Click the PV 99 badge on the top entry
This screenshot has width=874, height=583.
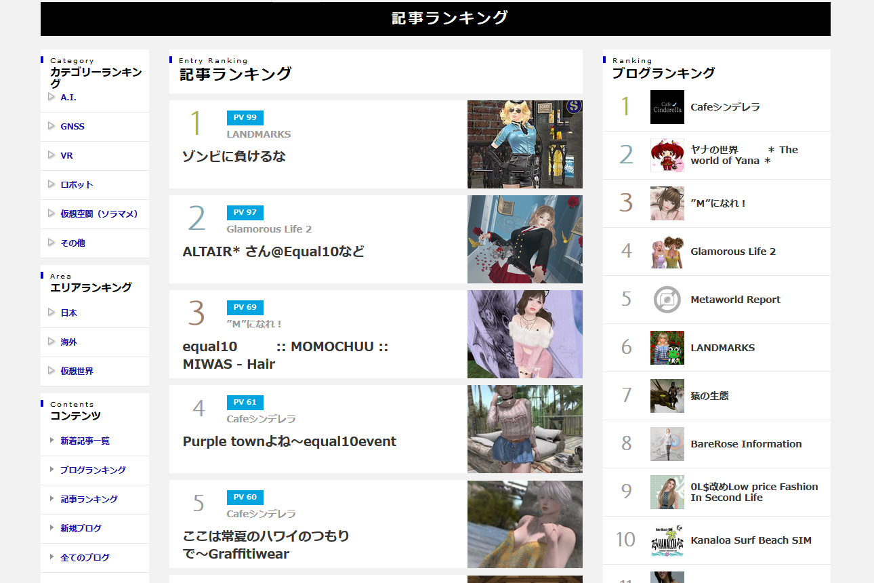click(245, 117)
